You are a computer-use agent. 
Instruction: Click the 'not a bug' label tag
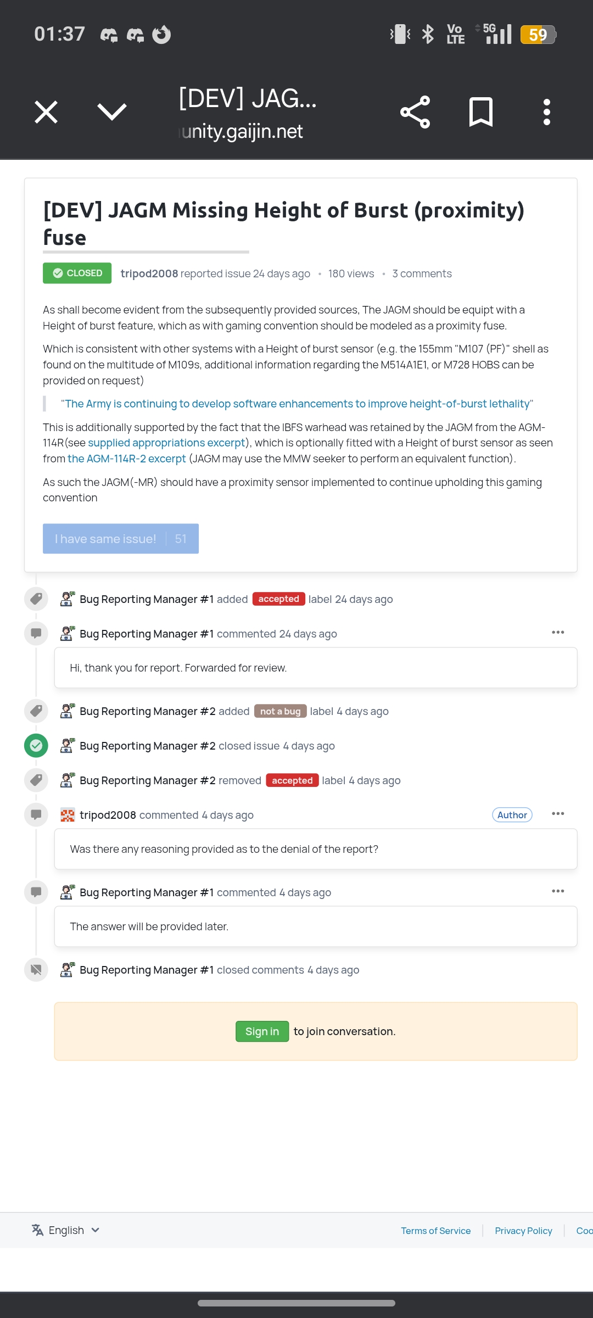point(280,711)
